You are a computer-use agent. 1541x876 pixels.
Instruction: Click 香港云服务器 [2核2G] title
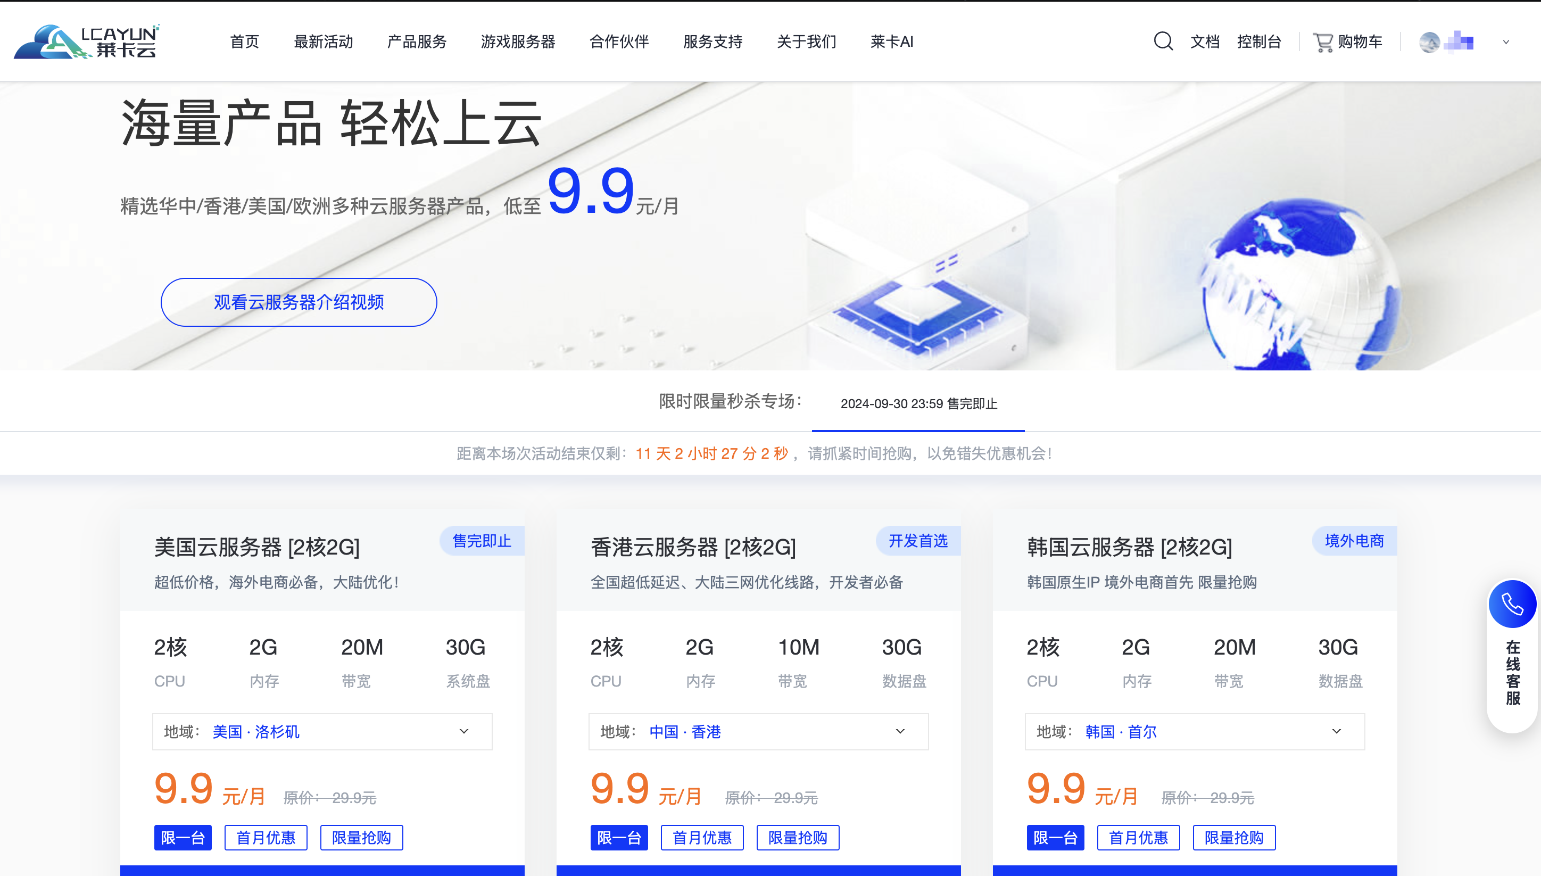tap(693, 547)
